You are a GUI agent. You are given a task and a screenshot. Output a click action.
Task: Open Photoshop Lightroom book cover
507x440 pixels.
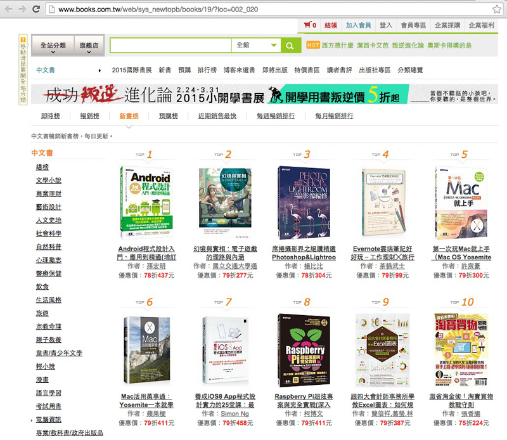click(x=304, y=203)
